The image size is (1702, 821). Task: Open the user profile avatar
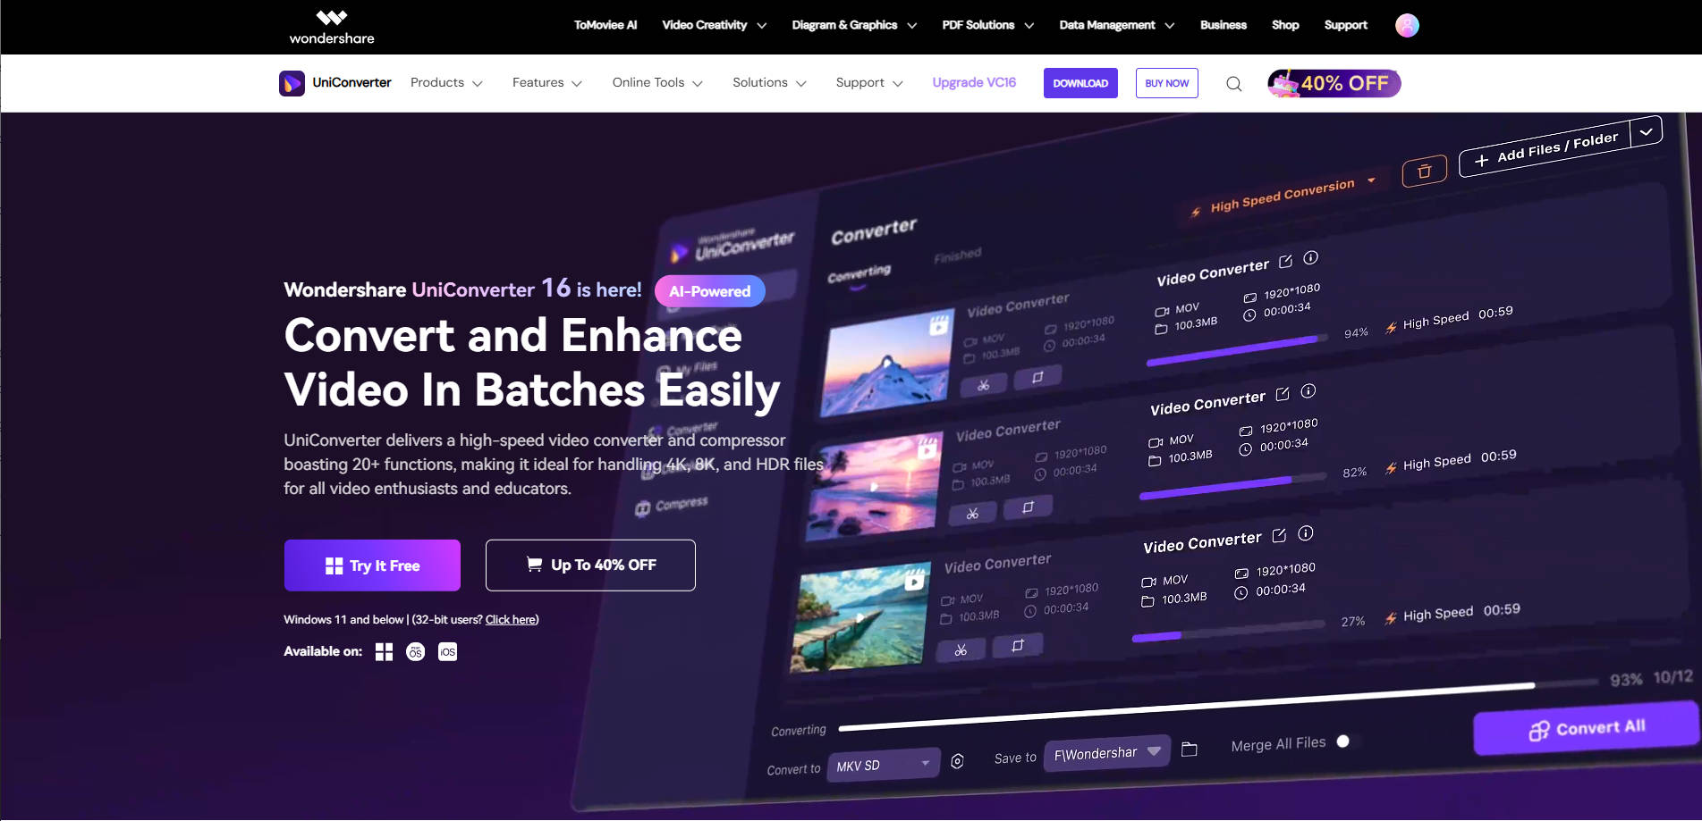point(1407,25)
